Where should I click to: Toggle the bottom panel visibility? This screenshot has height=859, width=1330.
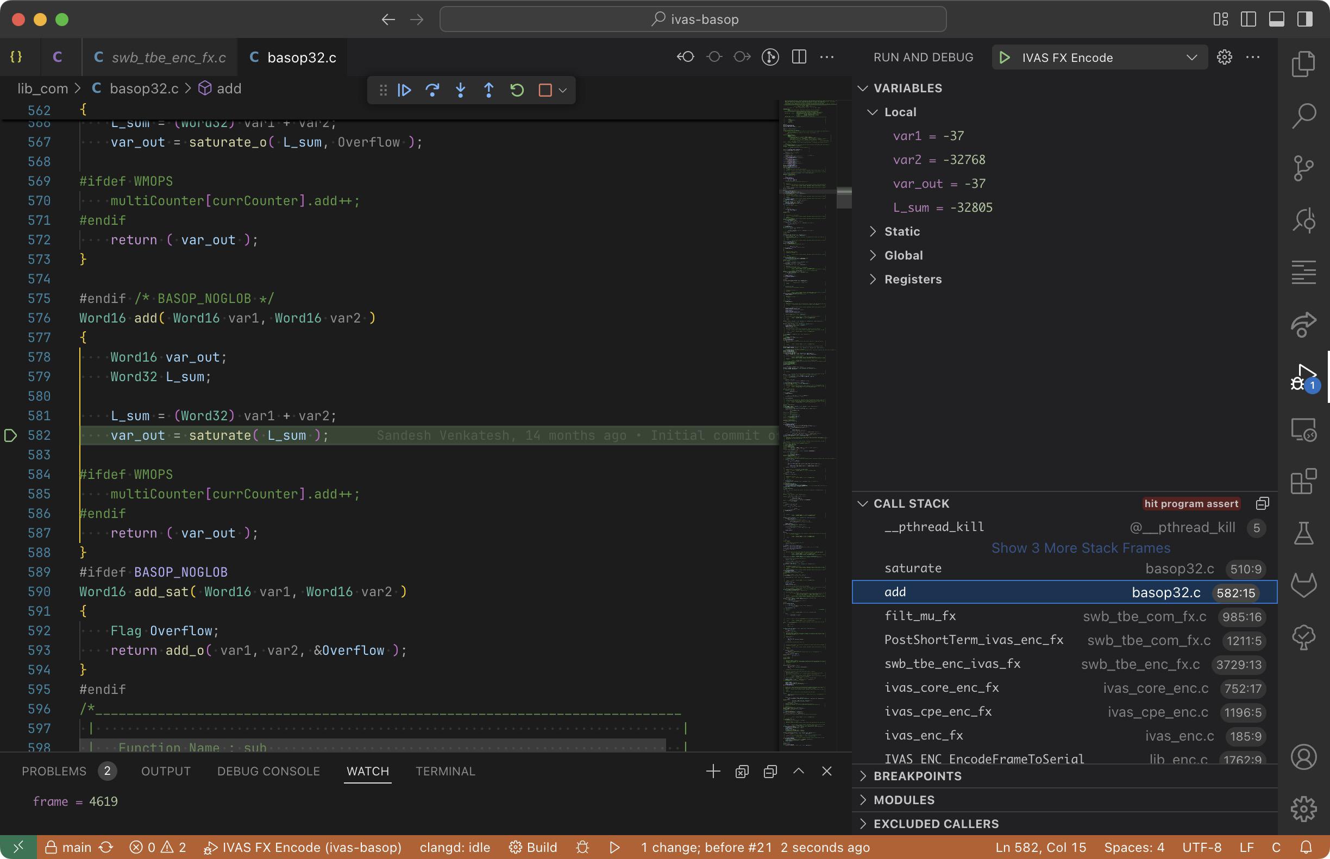[1276, 19]
